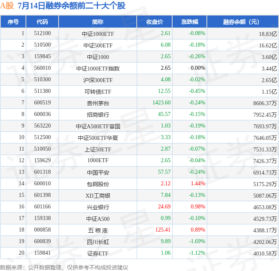Viewport: 279px width, 271px height.
Task: Click the 涨跌幅 column header
Action: pyautogui.click(x=189, y=22)
